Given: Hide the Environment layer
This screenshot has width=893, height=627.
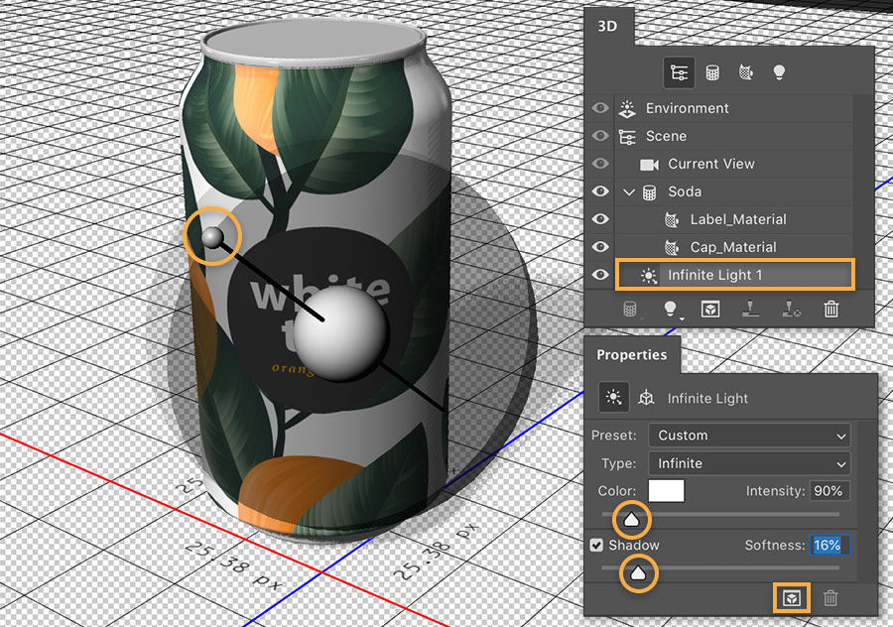Looking at the screenshot, I should click(x=599, y=108).
